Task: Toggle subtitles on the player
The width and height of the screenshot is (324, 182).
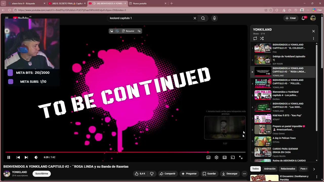Action: coord(208,157)
